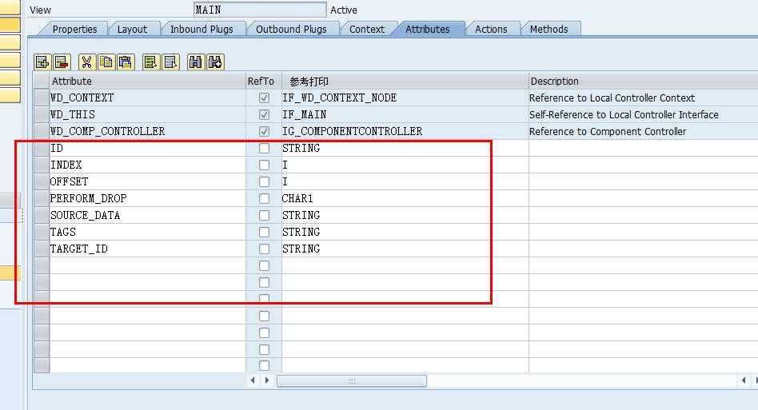
Task: Open the Actions tab
Action: click(491, 29)
